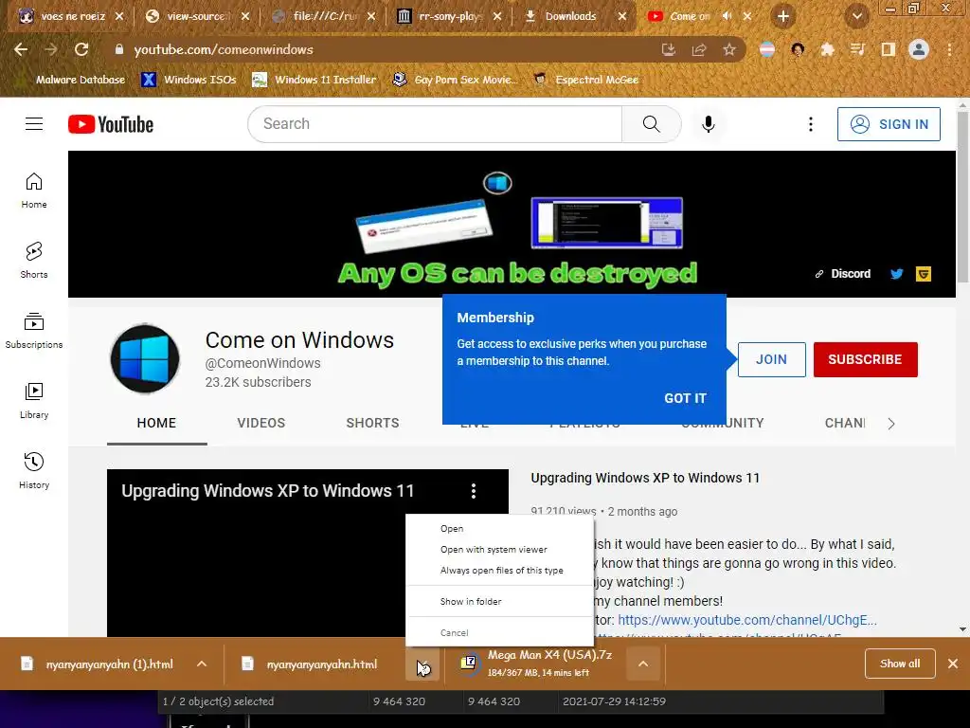Open the Discord link on banner
The height and width of the screenshot is (728, 970).
(x=842, y=274)
